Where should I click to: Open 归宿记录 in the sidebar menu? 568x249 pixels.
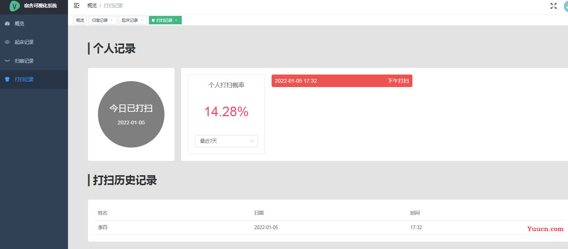click(34, 61)
